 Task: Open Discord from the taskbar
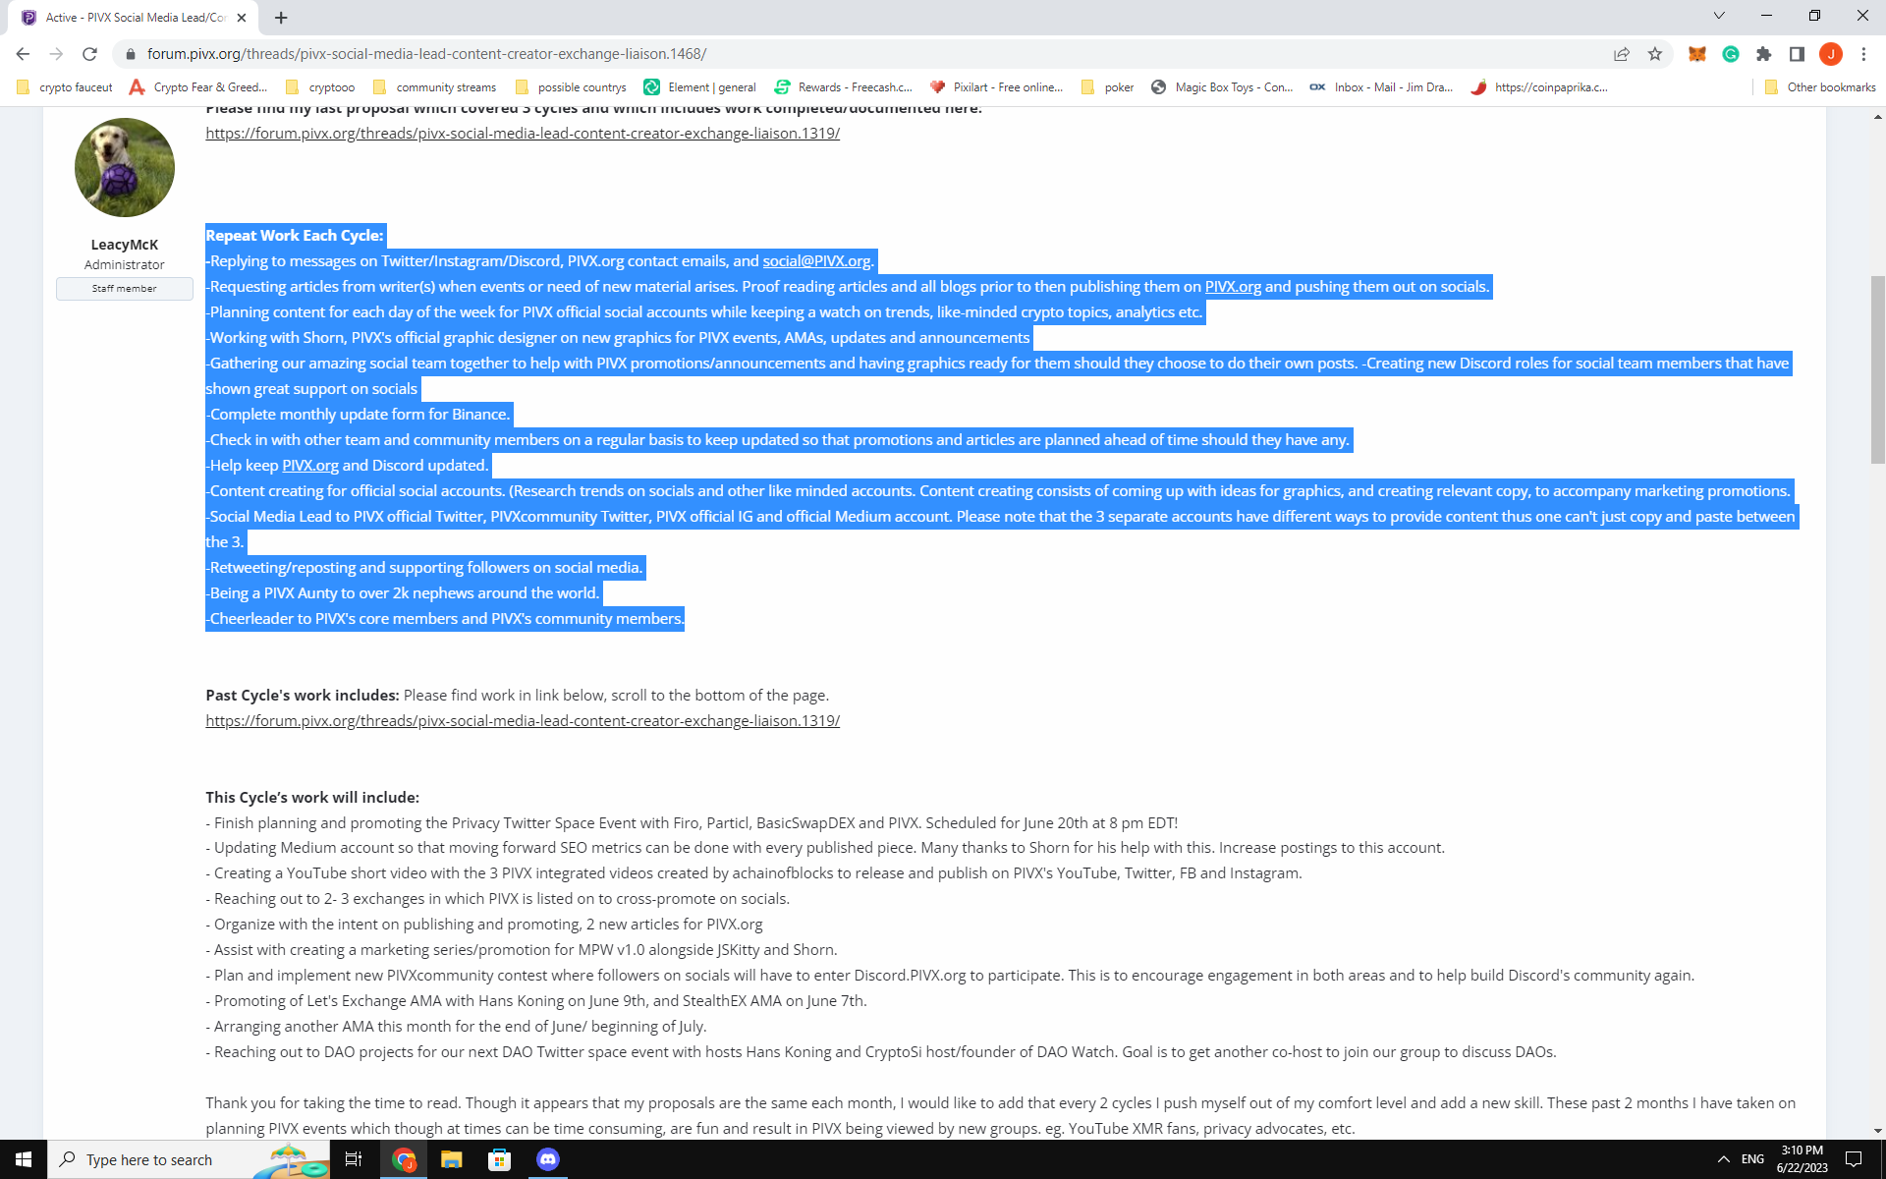point(547,1159)
